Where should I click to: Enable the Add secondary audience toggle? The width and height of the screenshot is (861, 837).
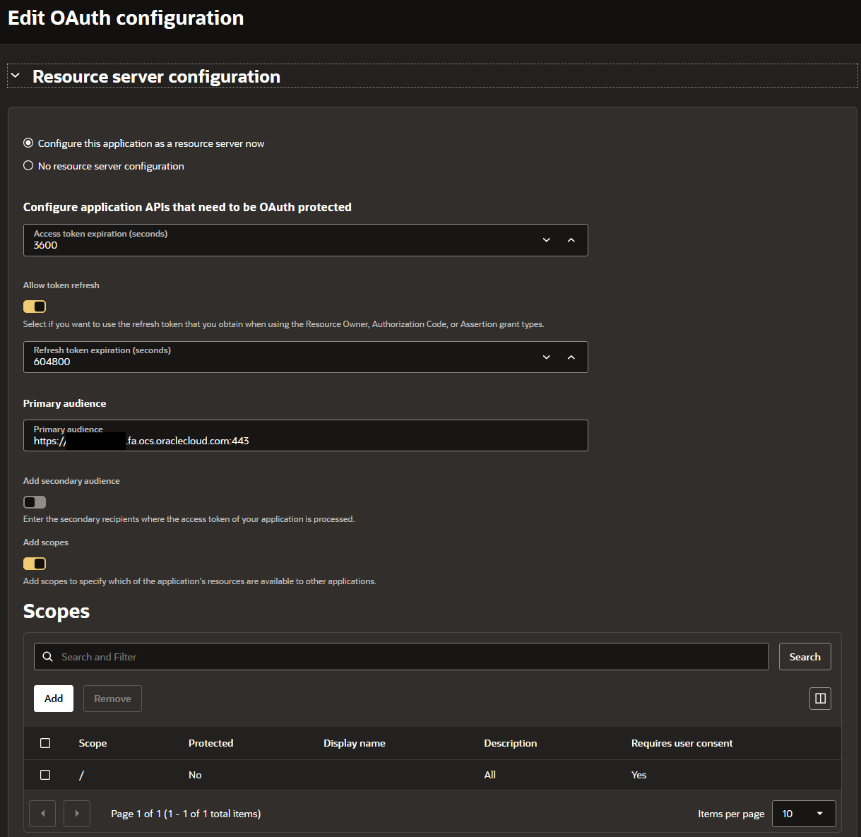pyautogui.click(x=35, y=502)
